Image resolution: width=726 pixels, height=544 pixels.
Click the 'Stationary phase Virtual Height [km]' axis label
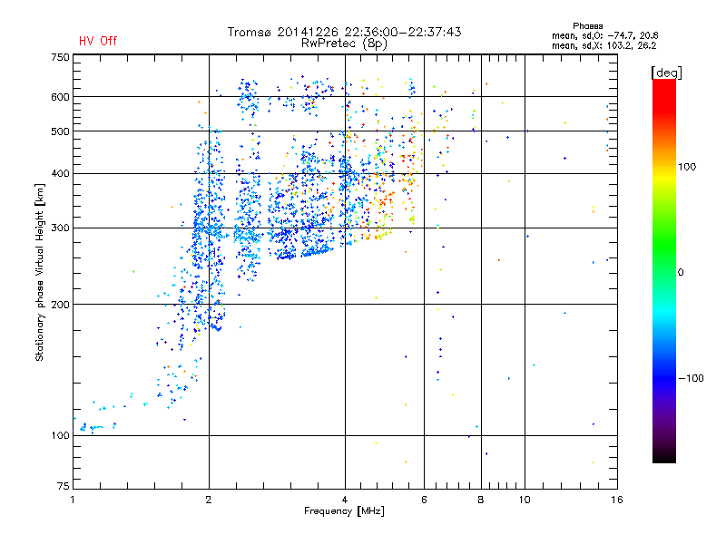coord(40,273)
